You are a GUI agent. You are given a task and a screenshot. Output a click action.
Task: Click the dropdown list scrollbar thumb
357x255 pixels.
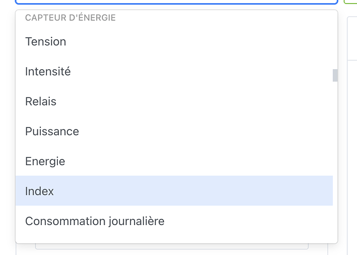pos(335,75)
